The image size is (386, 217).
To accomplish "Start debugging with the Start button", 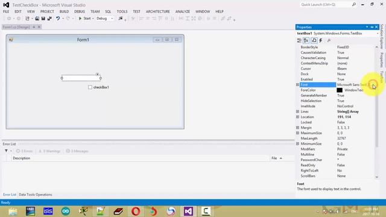I will (84, 19).
